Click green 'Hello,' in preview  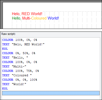click(x=17, y=18)
